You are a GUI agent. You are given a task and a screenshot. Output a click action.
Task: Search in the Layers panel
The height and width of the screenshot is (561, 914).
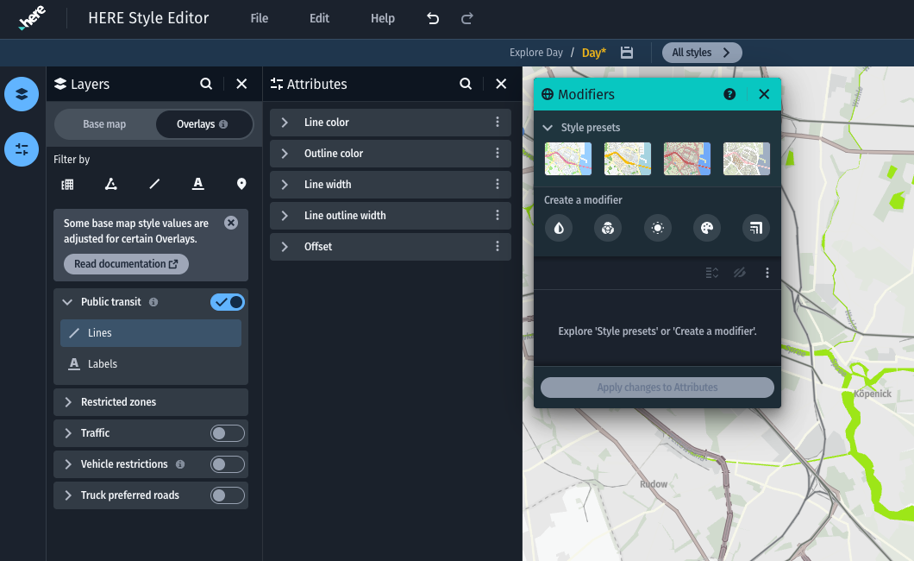click(206, 84)
